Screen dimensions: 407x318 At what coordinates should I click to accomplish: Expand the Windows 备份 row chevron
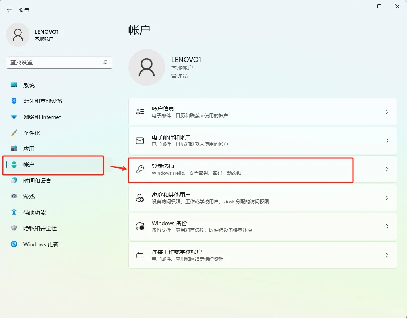pos(387,226)
